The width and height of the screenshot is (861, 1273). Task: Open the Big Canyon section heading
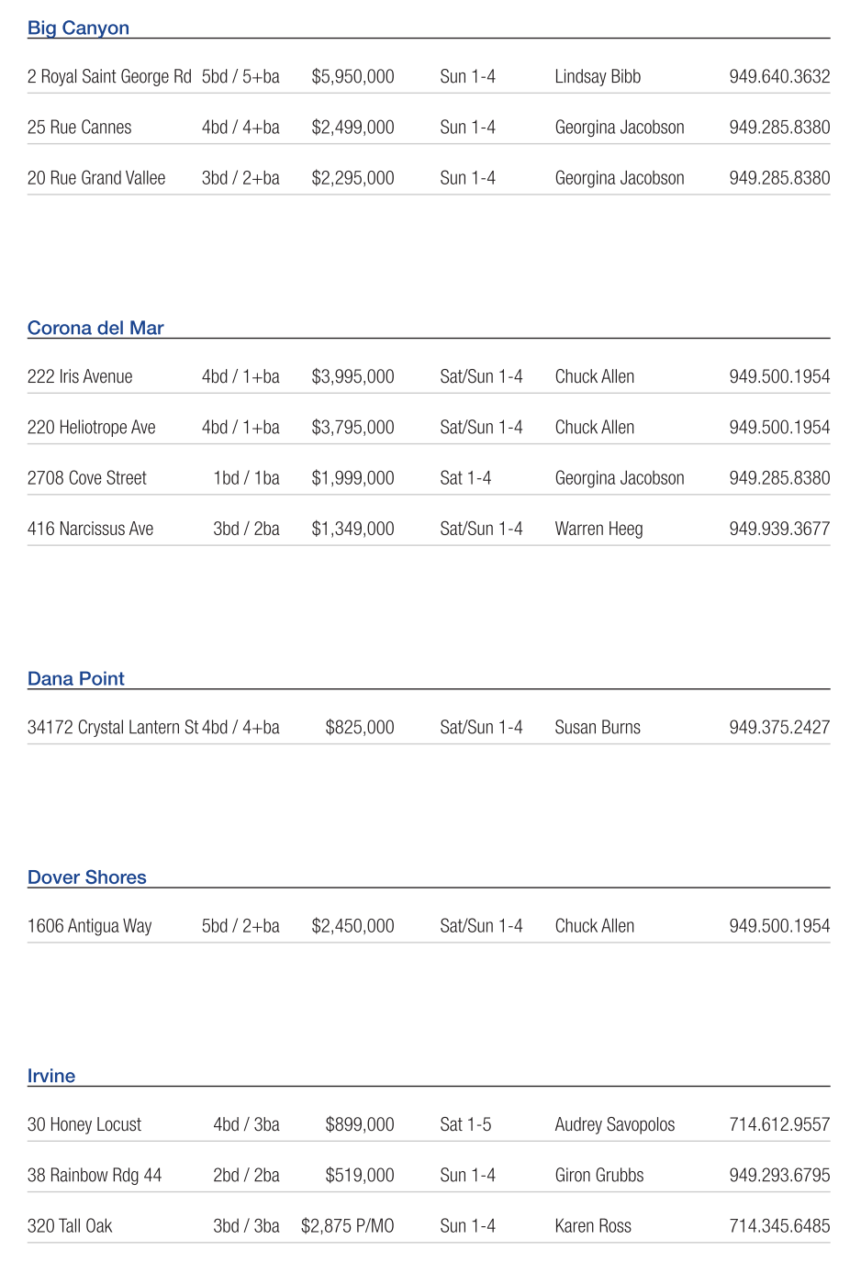pos(78,28)
